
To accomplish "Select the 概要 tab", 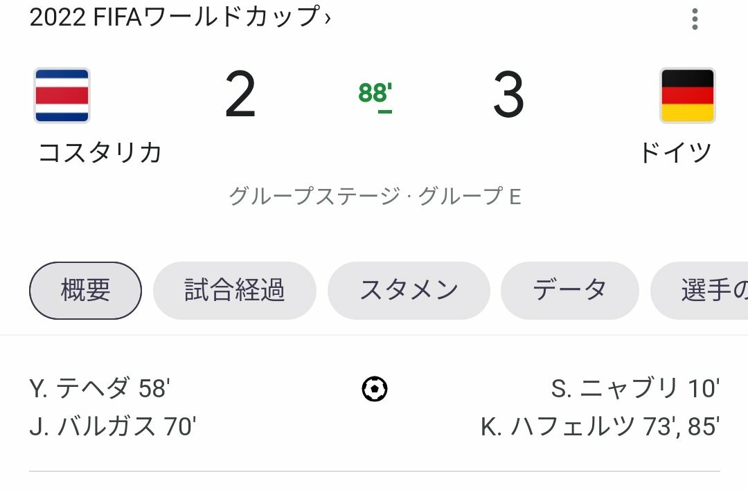I will coord(85,291).
